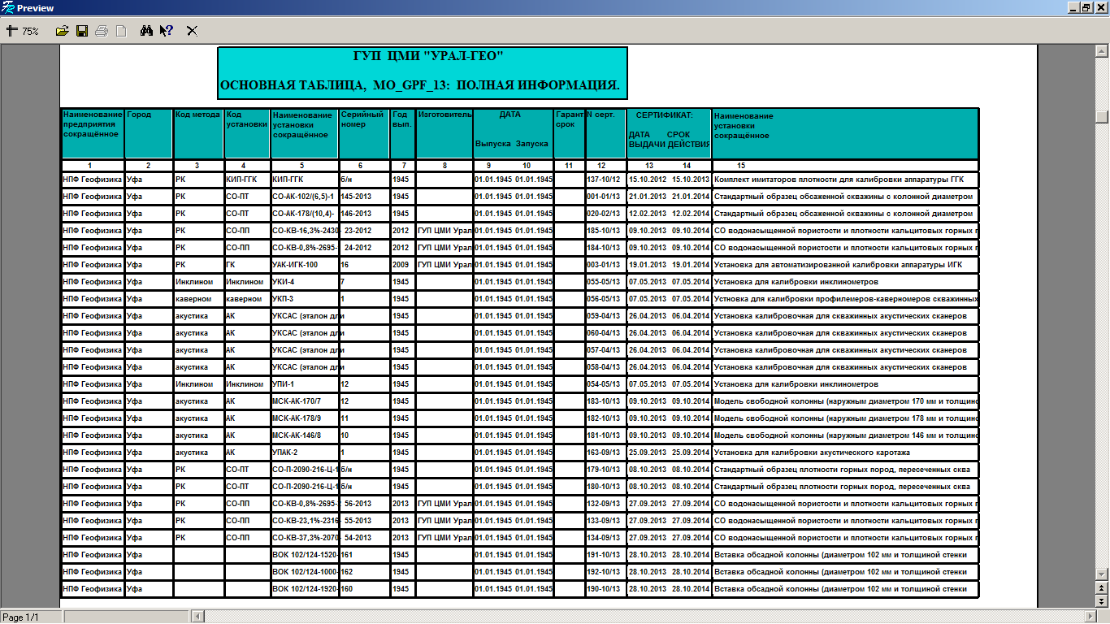
Task: Click the Год вып. column header
Action: (402, 133)
